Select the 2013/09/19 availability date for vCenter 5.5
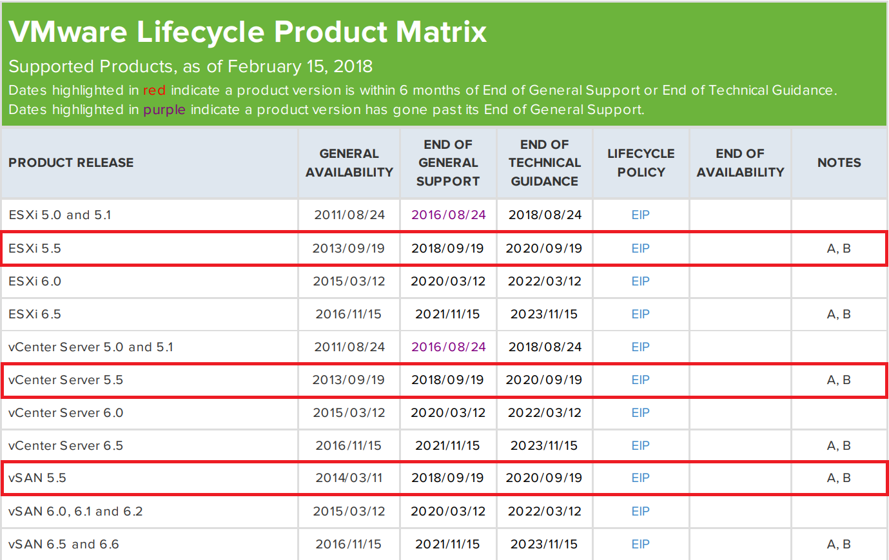 tap(349, 380)
